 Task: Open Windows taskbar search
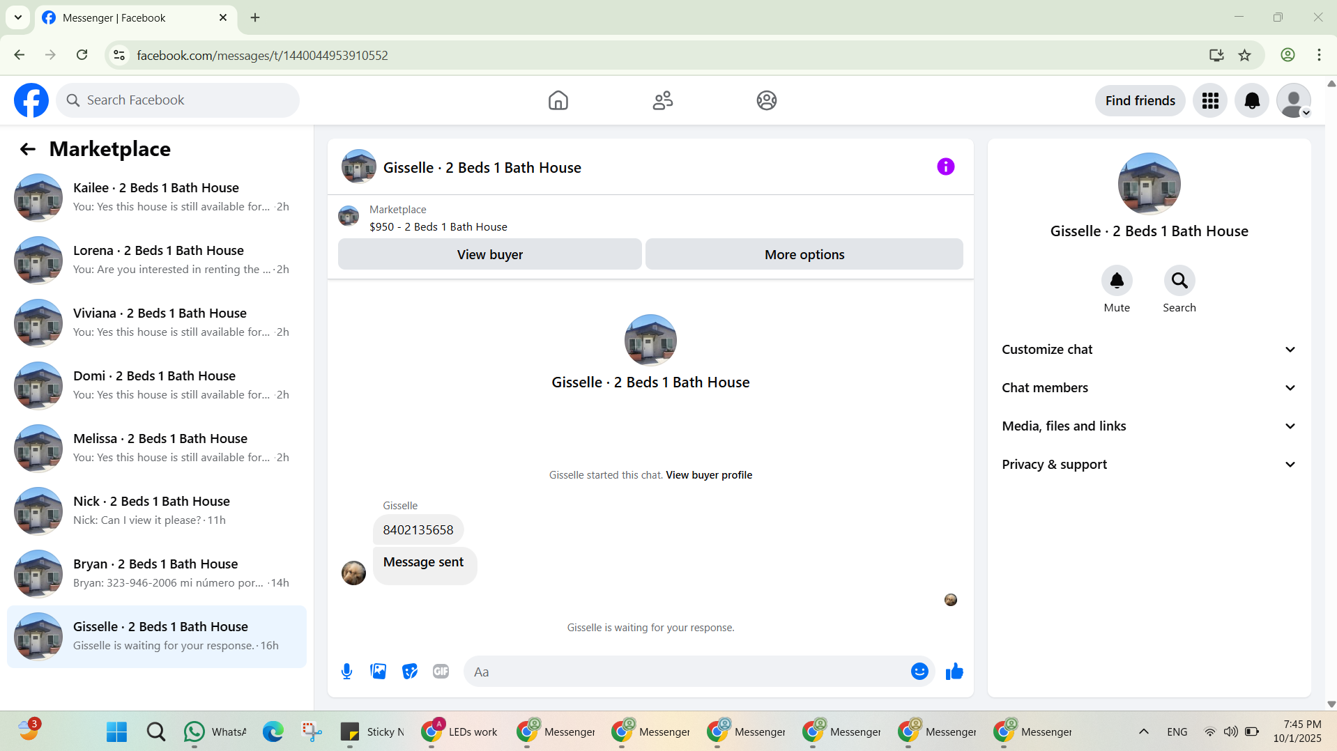(x=156, y=731)
